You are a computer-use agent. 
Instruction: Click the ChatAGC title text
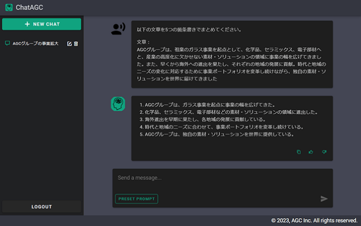pos(30,8)
